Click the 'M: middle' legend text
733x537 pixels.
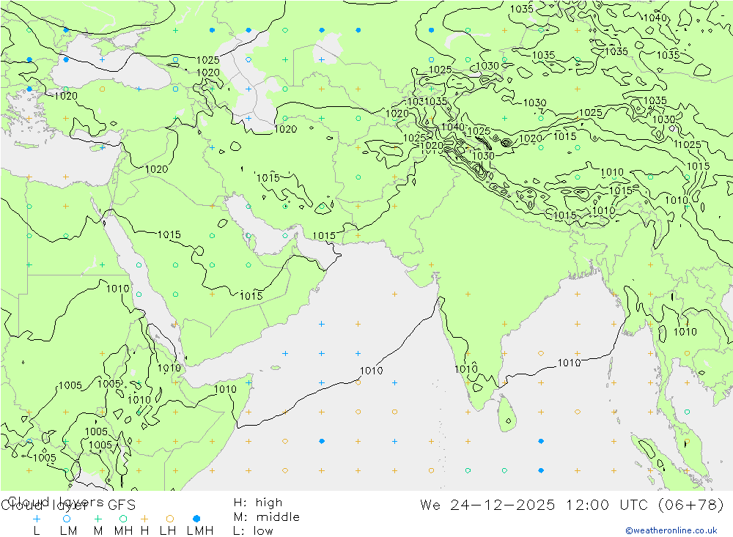[x=267, y=517]
